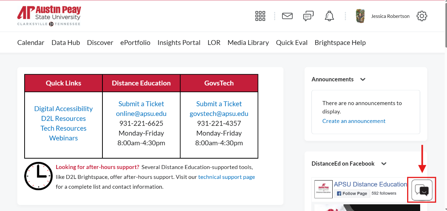This screenshot has height=211, width=447.
Task: Click 'Looking for after-hours support?' text
Action: [98, 167]
